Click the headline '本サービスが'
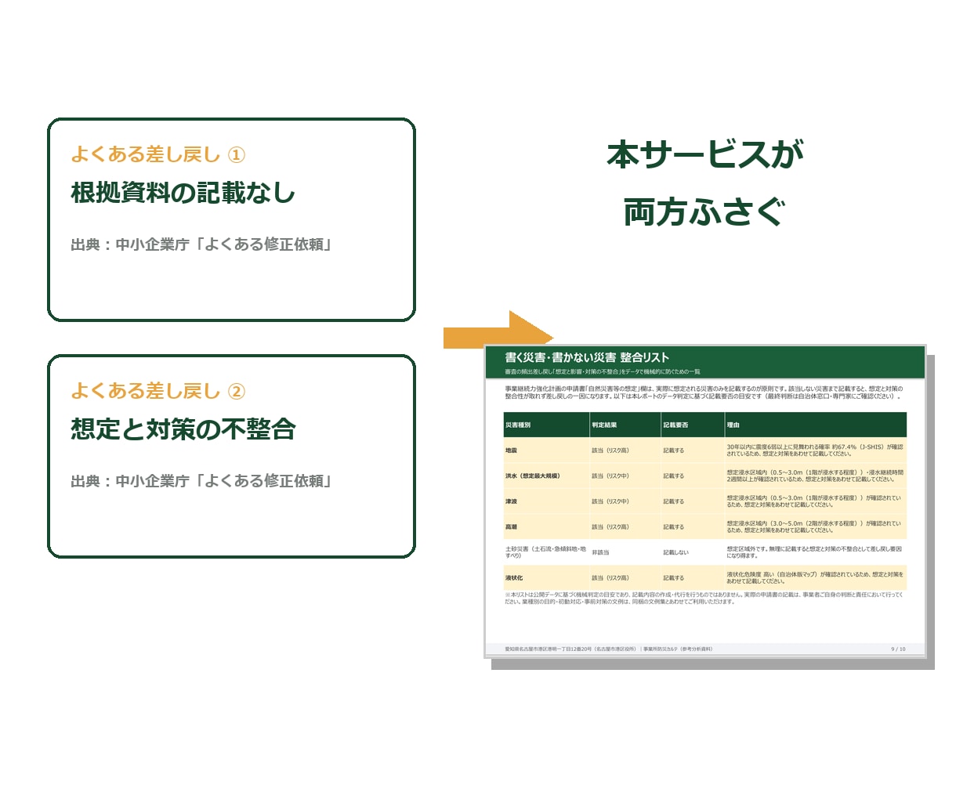The height and width of the screenshot is (796, 956). tap(705, 154)
